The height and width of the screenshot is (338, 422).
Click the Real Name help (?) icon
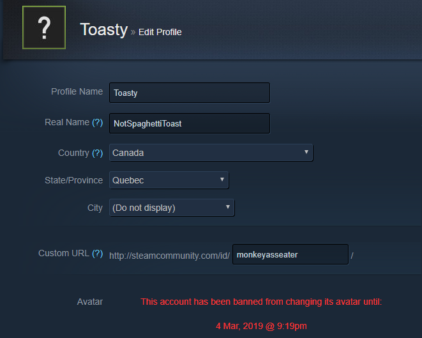[98, 122]
